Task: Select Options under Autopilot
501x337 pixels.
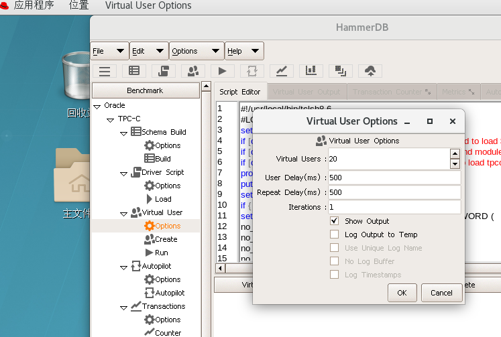Action: [162, 279]
